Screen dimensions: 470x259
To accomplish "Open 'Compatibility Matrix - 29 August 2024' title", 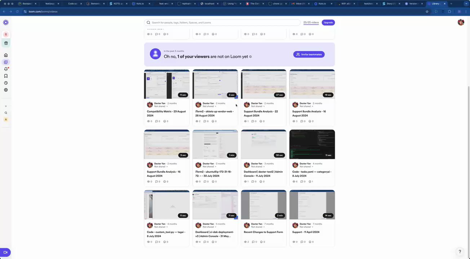I will (167, 114).
